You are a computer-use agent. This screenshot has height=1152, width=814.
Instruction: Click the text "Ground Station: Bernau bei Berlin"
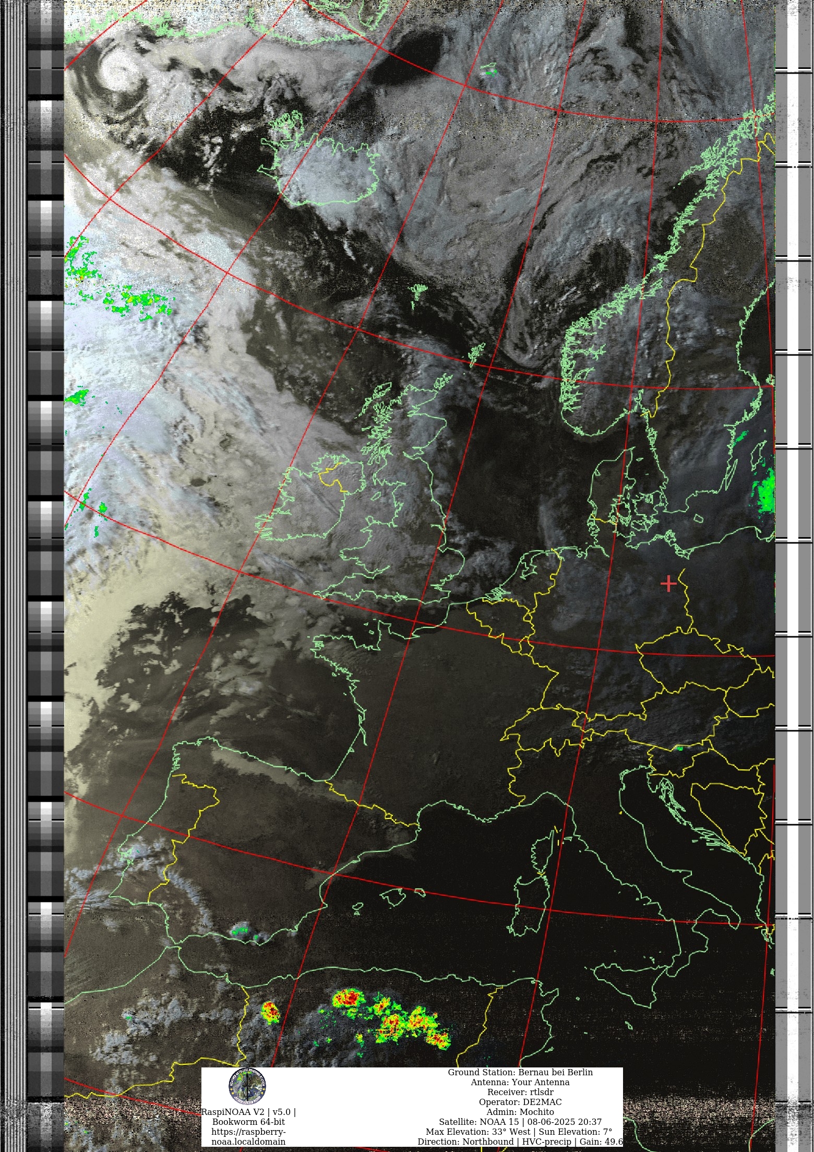[520, 1072]
